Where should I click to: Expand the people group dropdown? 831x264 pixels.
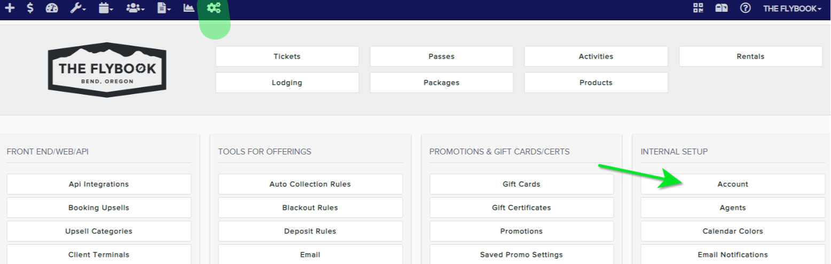136,8
